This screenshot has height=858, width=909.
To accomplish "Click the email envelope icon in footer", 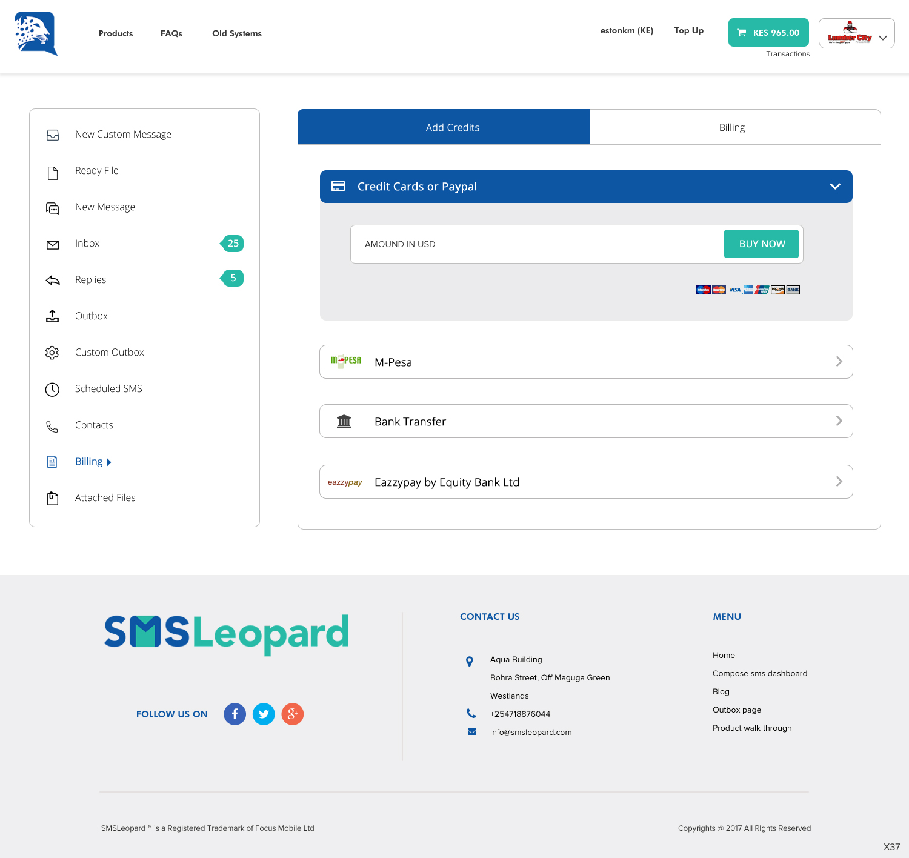I will pos(472,731).
